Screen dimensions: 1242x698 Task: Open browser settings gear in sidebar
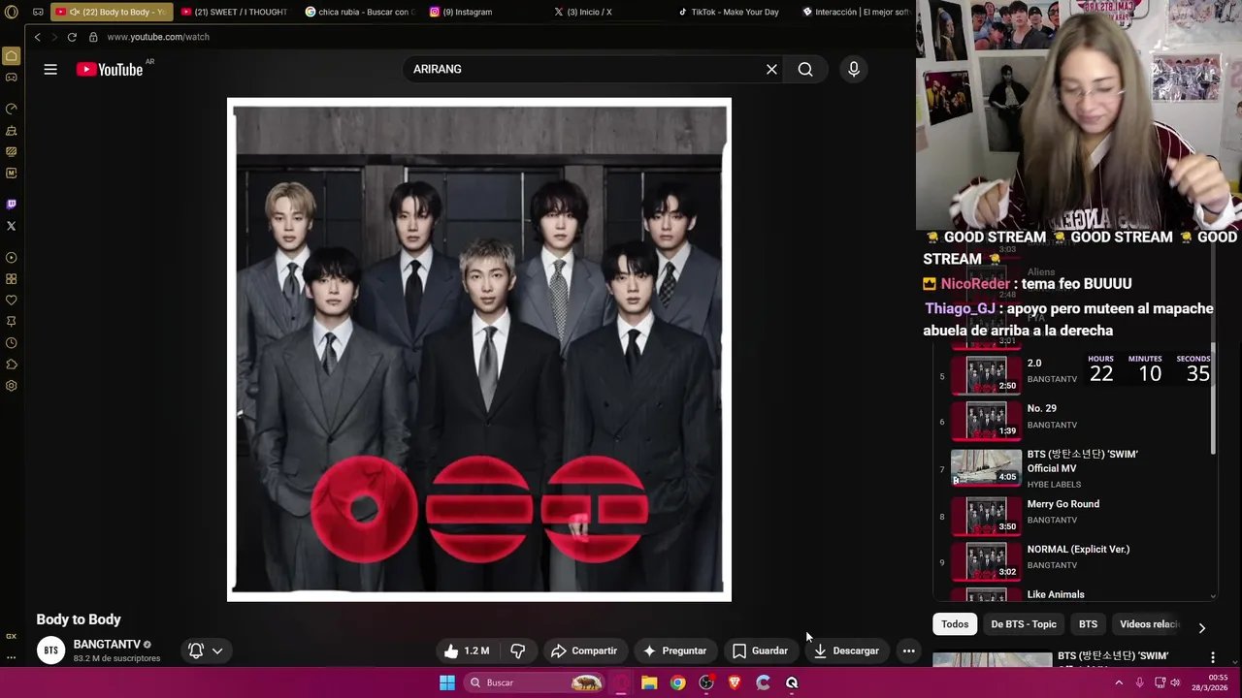click(x=12, y=386)
